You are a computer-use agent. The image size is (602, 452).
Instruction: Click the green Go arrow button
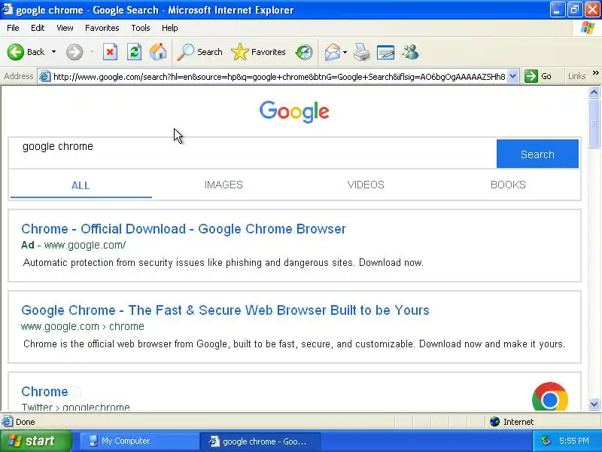tap(531, 76)
